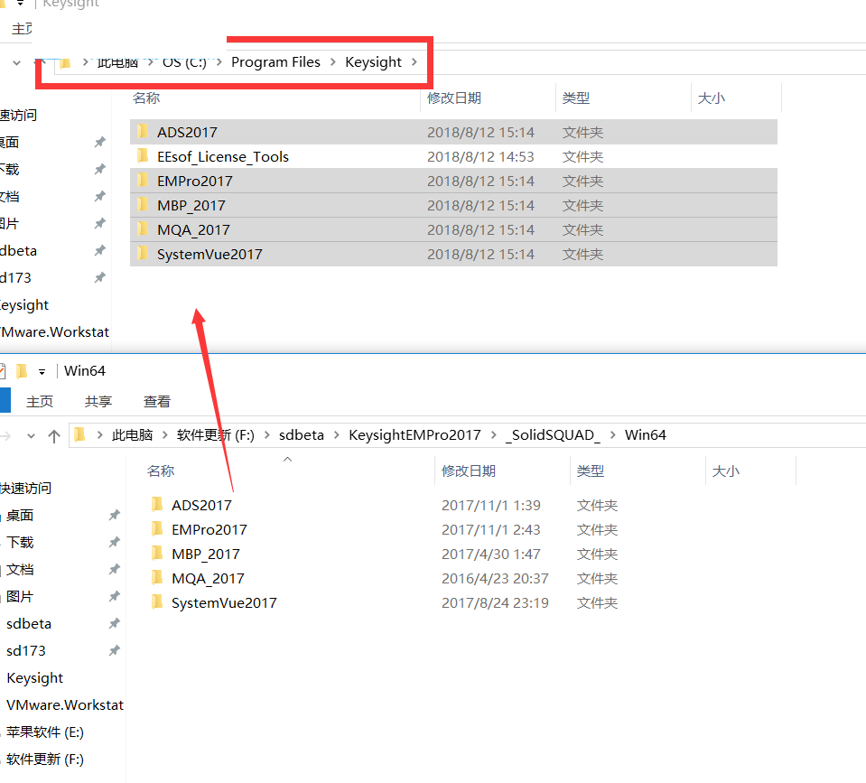Open Keysight in Win64 quick access
Screen dimensions: 866x783
[x=35, y=677]
